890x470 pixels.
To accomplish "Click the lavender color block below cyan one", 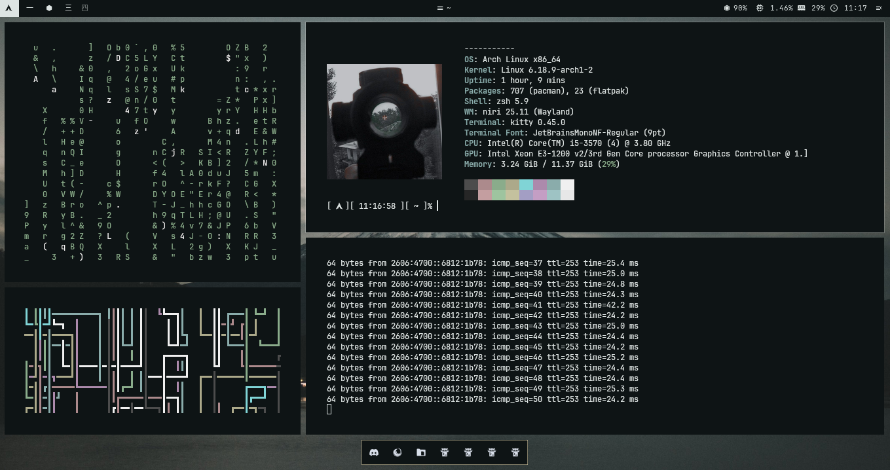I will point(526,195).
